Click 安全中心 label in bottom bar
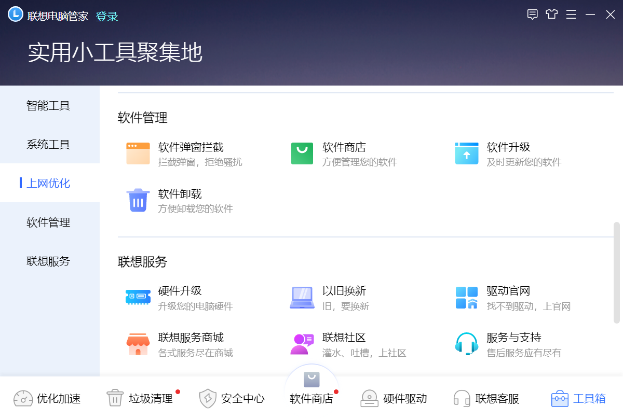This screenshot has width=623, height=420. coord(243,399)
